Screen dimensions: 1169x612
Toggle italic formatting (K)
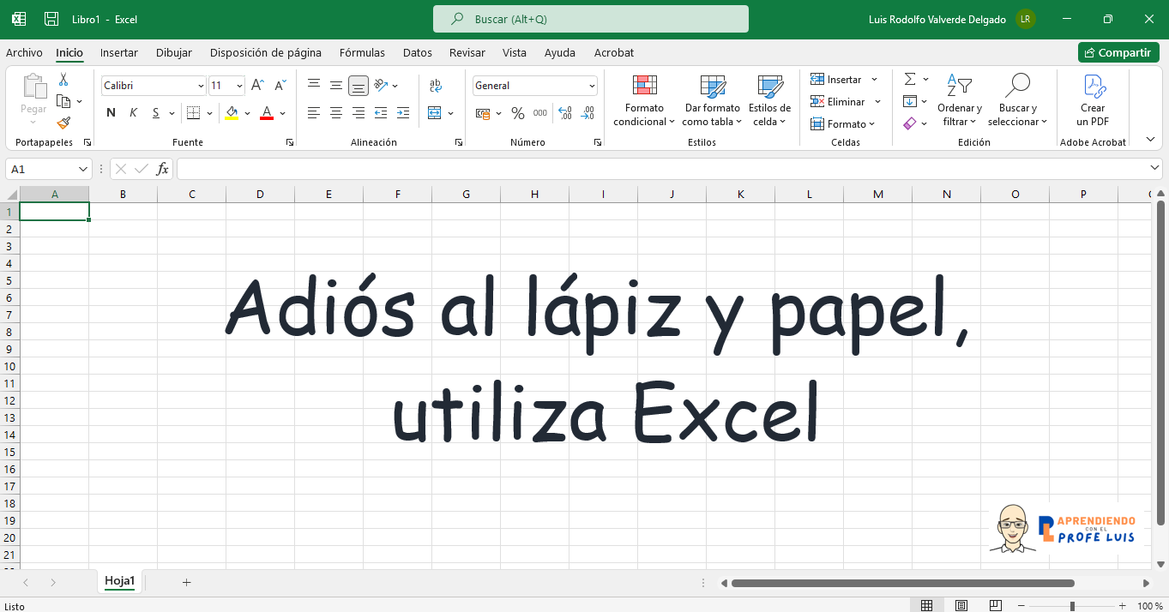(133, 113)
